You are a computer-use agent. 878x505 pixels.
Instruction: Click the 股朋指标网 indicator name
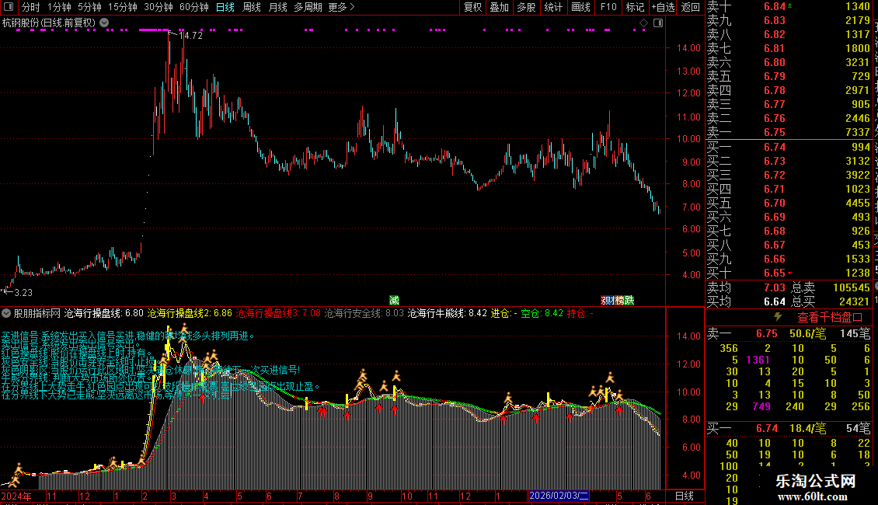tap(37, 314)
